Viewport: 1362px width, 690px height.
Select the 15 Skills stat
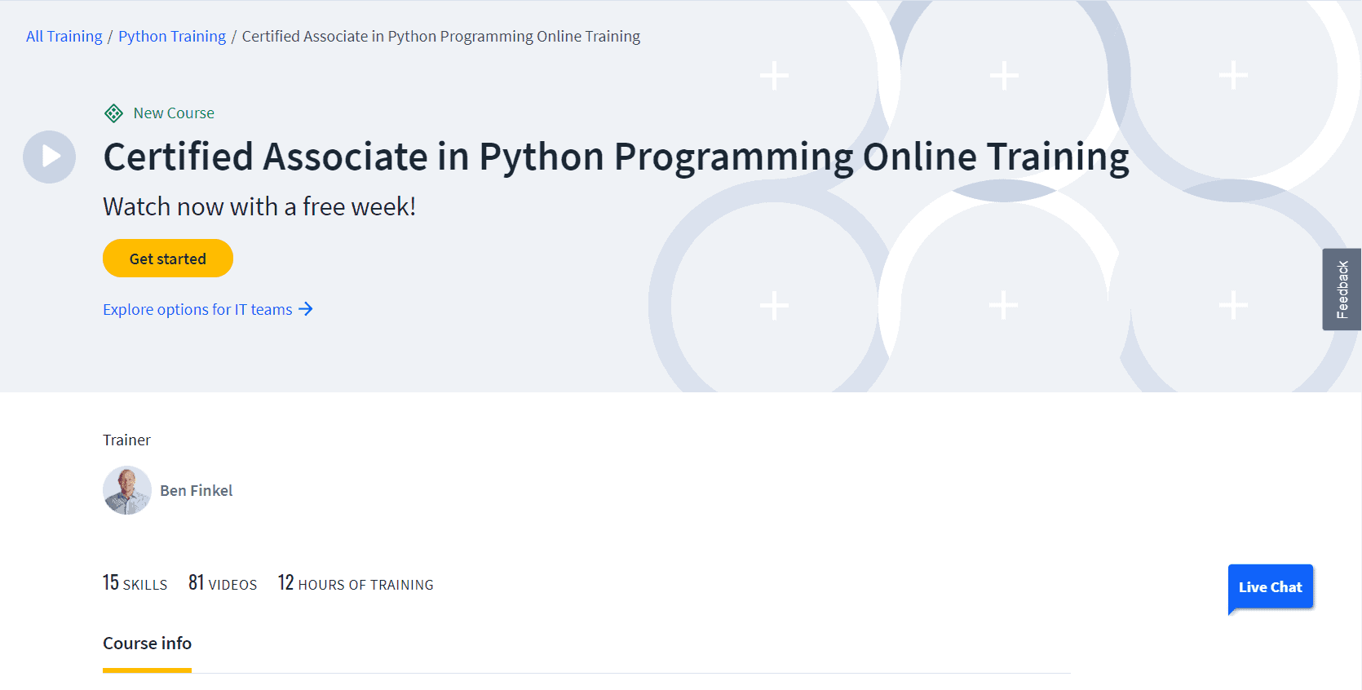135,584
